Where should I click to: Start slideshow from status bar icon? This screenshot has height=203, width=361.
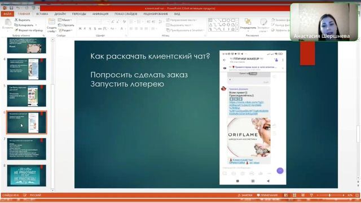click(x=311, y=195)
